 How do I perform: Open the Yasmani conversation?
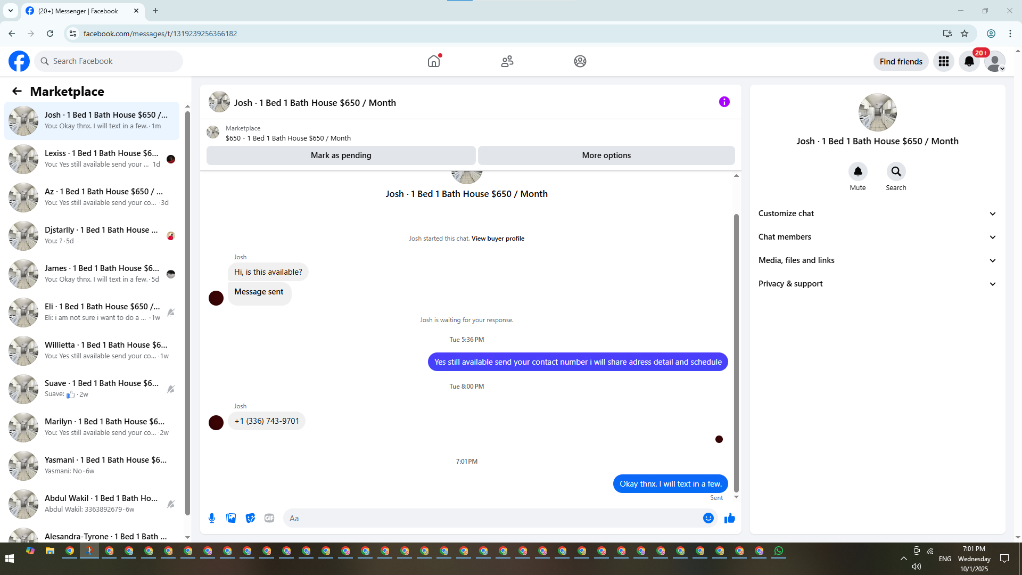pos(92,465)
